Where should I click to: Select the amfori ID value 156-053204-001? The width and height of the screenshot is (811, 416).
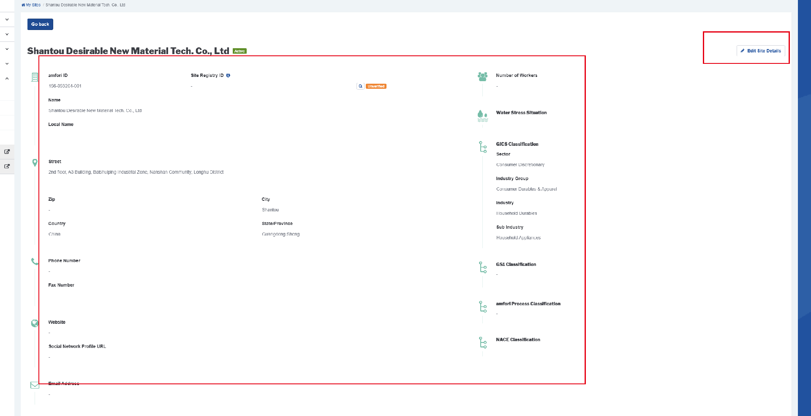pyautogui.click(x=65, y=86)
